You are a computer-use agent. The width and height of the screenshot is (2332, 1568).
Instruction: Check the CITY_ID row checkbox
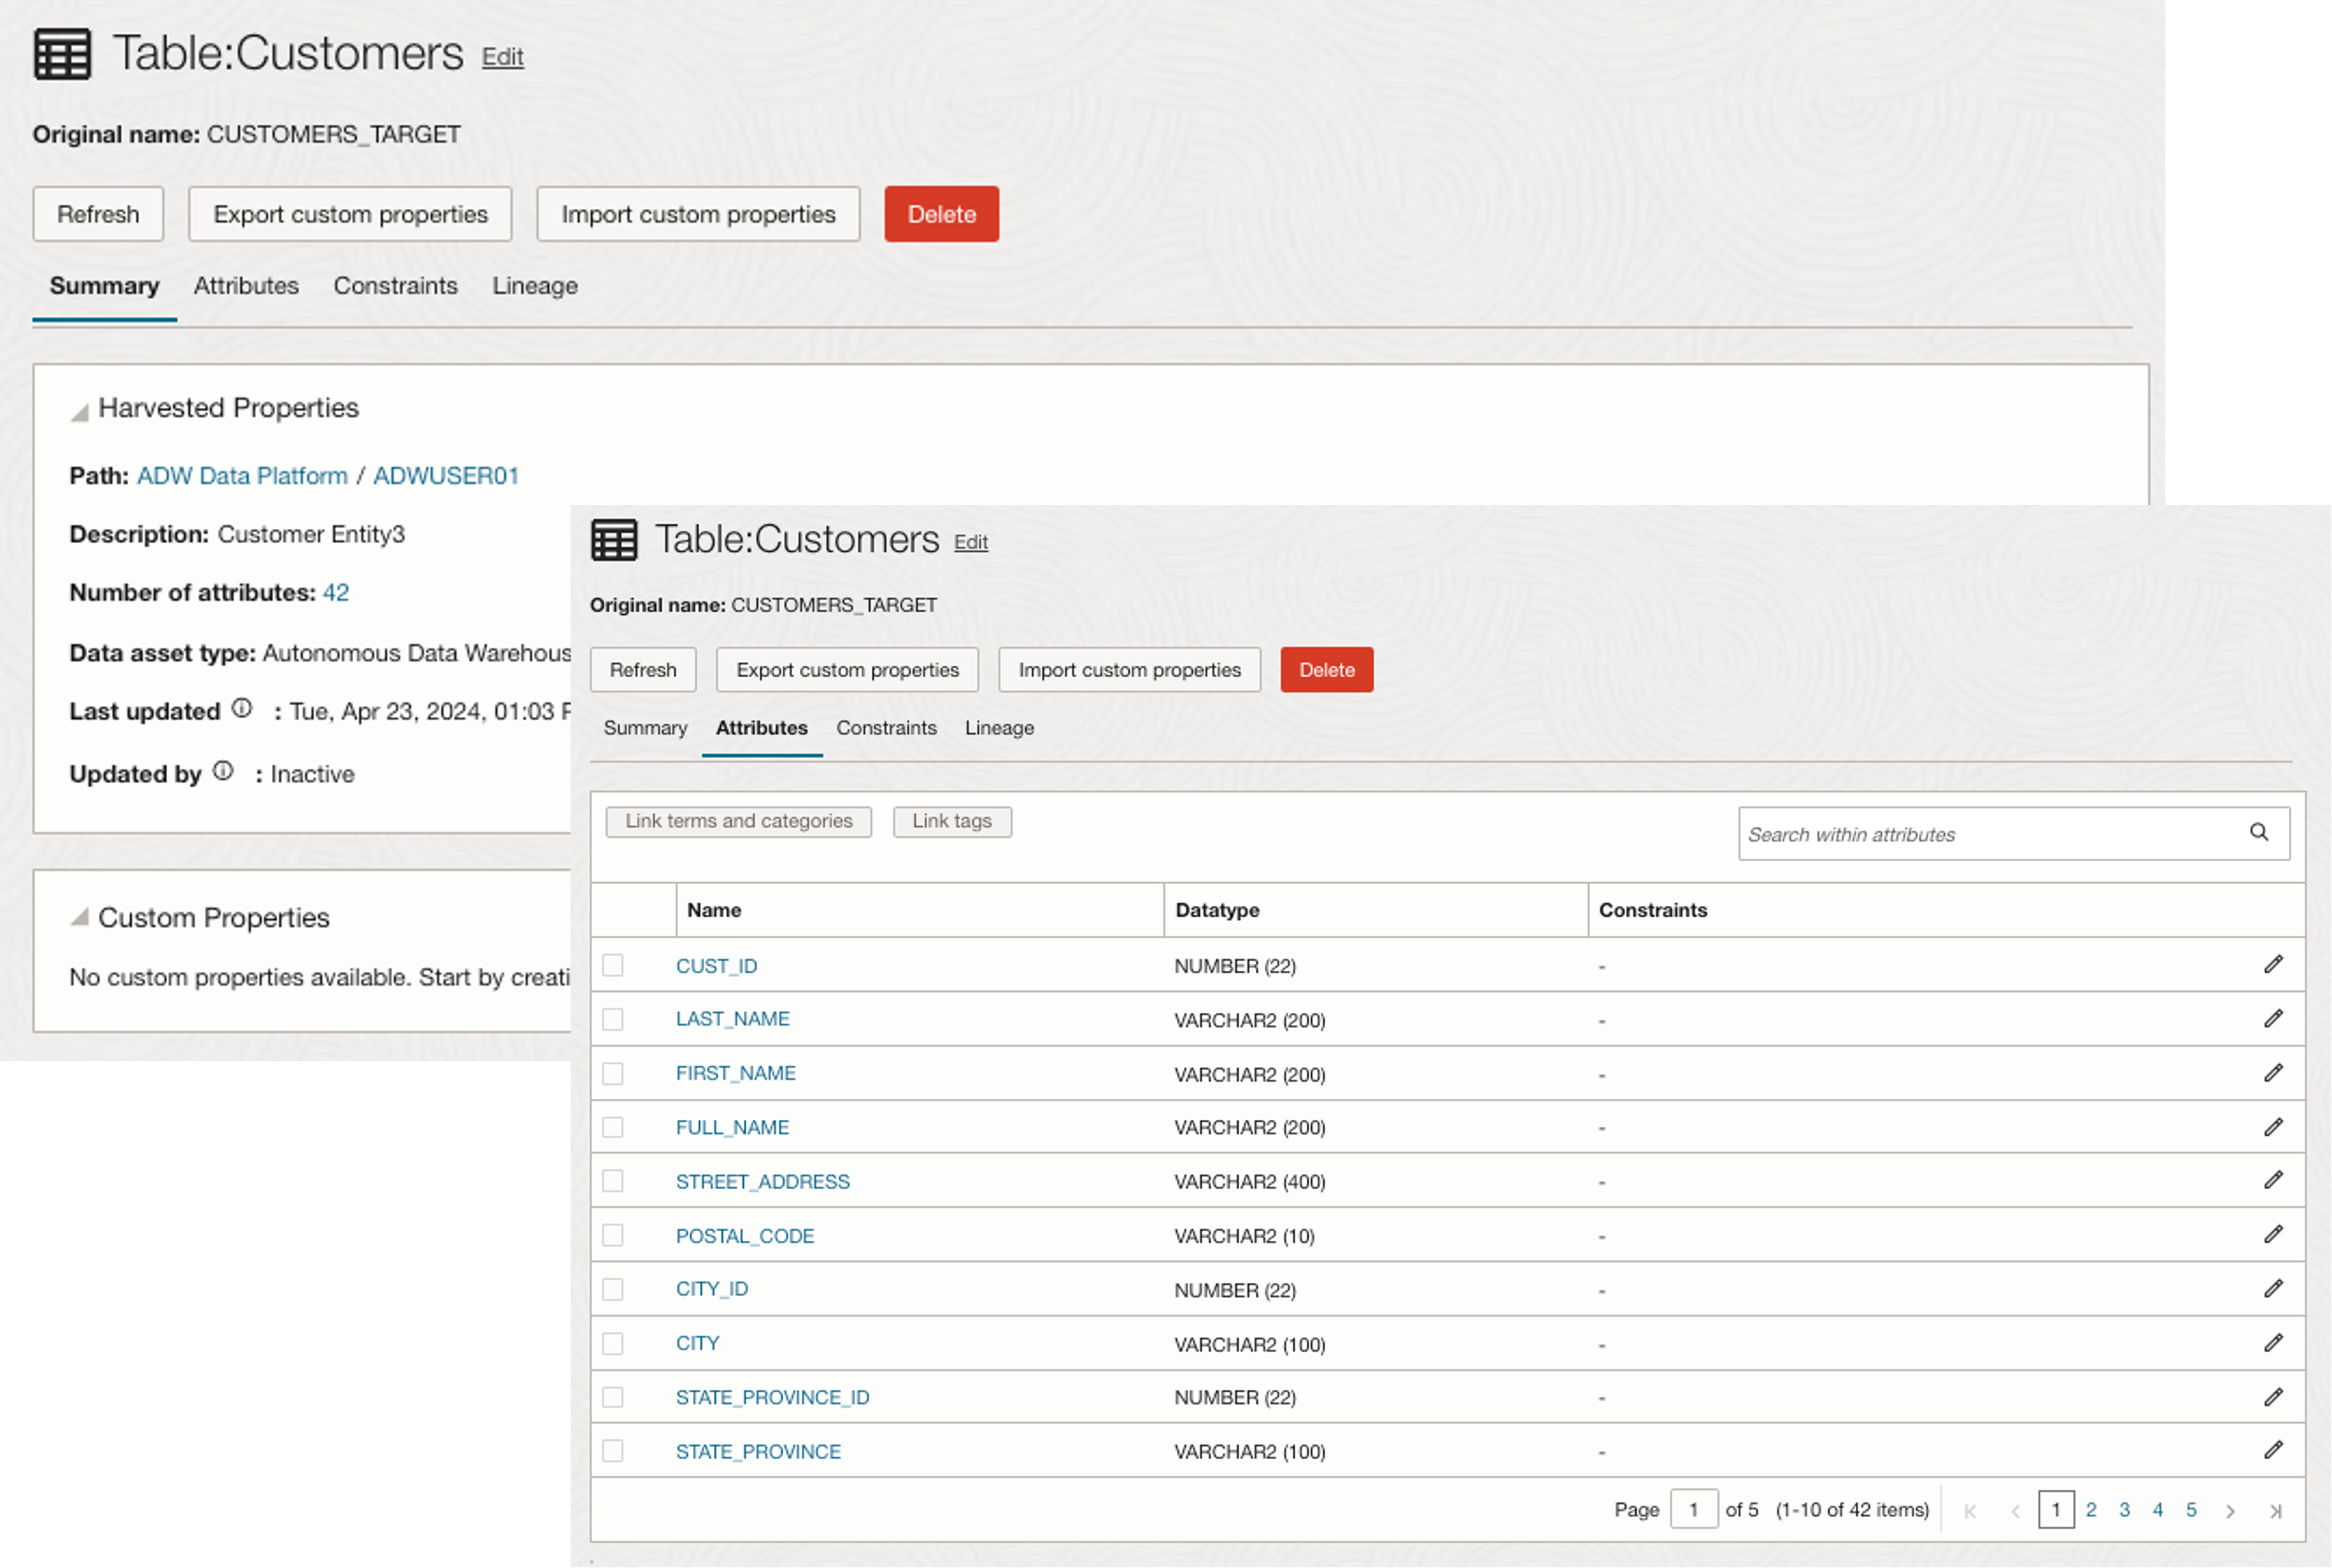click(613, 1289)
